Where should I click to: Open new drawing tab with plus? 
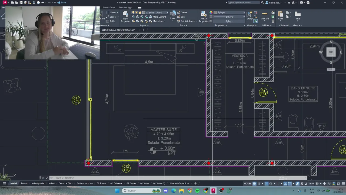pyautogui.click(x=143, y=30)
